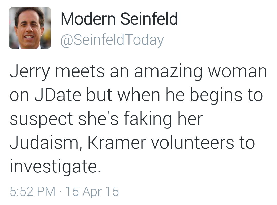Click the Modern Seinfeld display name
277x205 pixels.
click(119, 19)
